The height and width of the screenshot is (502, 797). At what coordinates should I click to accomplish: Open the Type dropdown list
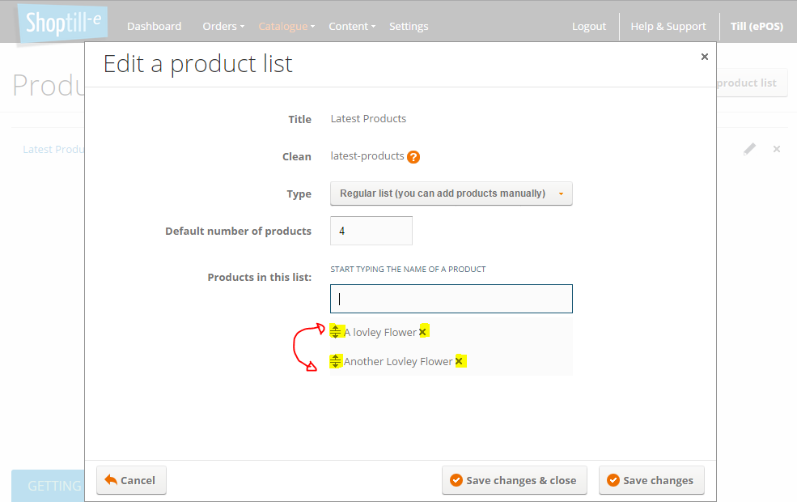(451, 194)
